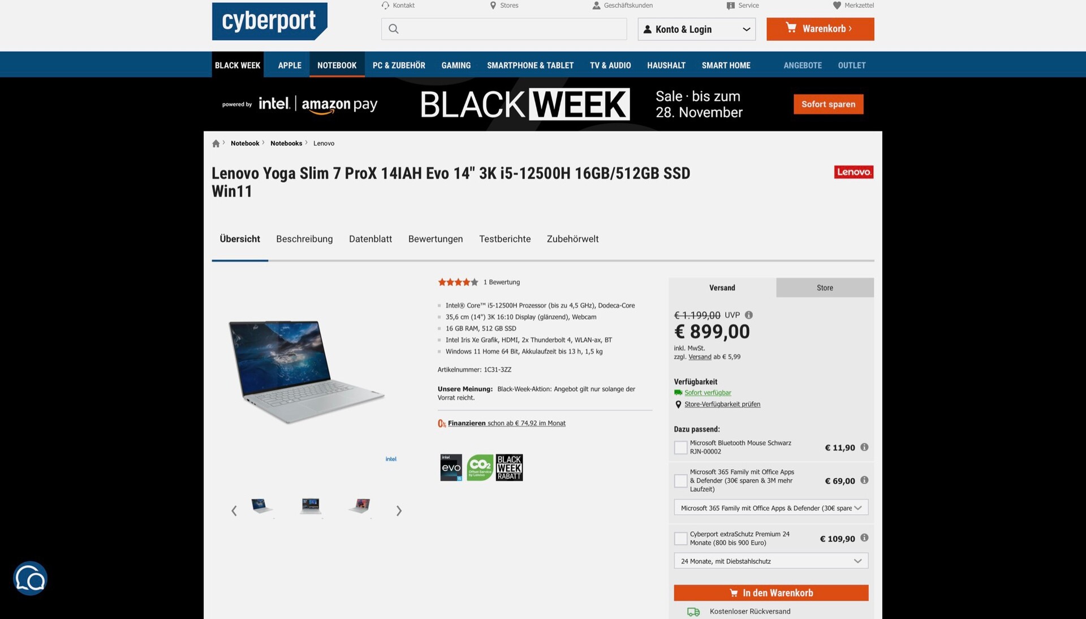Viewport: 1086px width, 619px height.
Task: Select the Store availability tab
Action: (x=825, y=288)
